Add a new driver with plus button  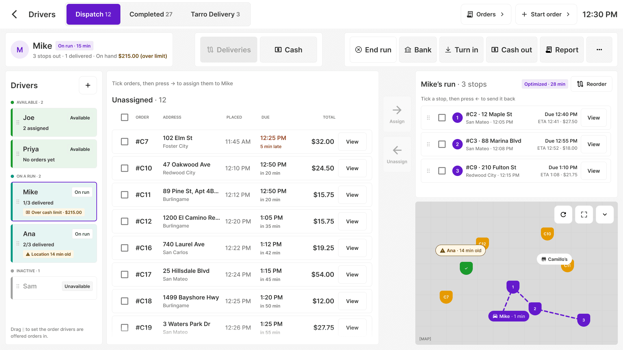pos(88,85)
